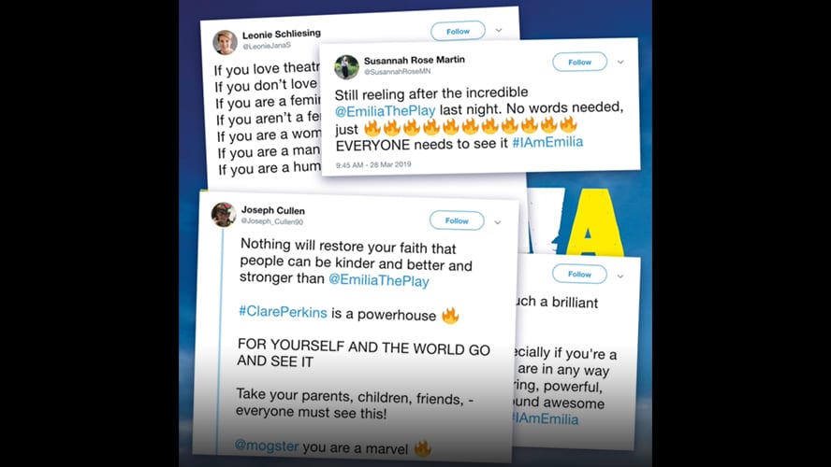
Task: Click the #ClarePerkins hashtag
Action: (x=283, y=312)
